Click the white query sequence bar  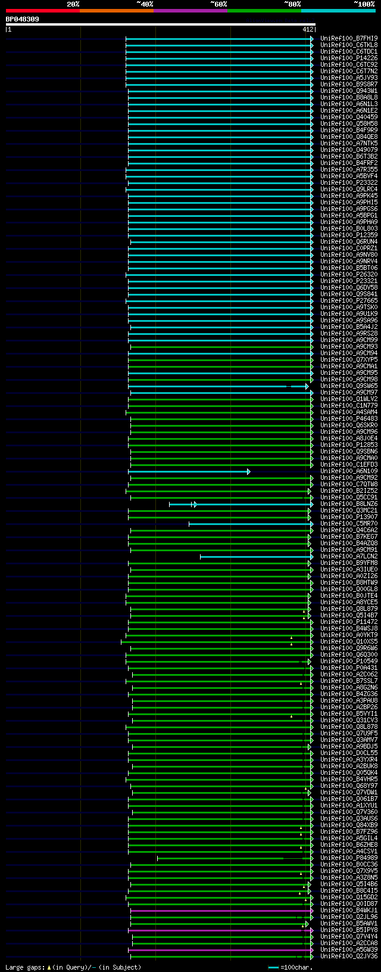(x=161, y=24)
